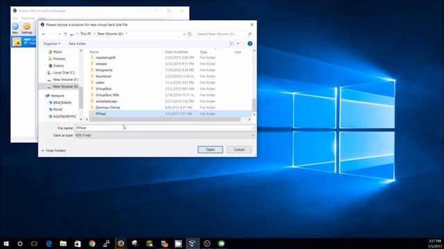Select Videos in navigation pane

tap(58, 66)
